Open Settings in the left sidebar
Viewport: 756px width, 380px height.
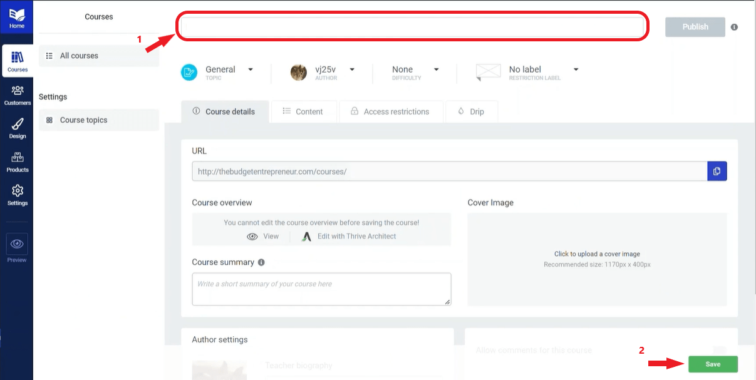coord(18,195)
